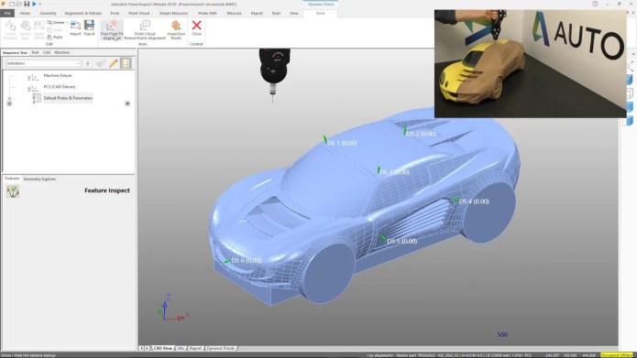
Task: Open Point-Cloud Picked-Points Alignment
Action: pos(145,30)
